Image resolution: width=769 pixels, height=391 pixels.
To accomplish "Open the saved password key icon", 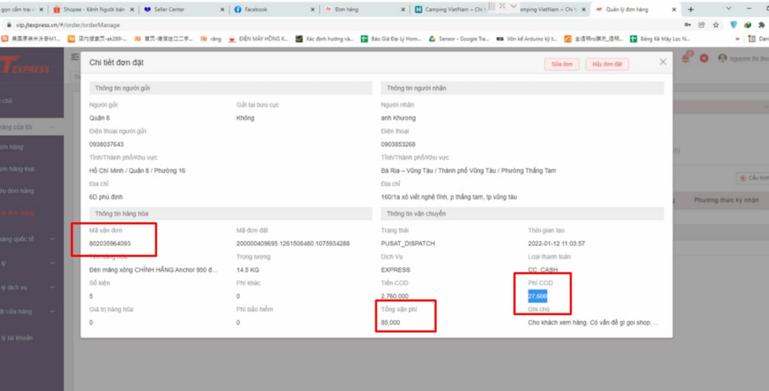I will pos(687,25).
